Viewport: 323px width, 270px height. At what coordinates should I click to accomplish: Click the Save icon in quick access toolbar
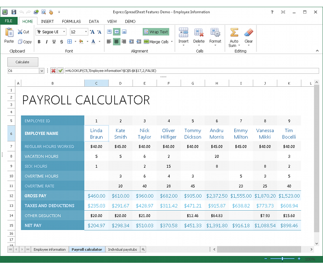(x=13, y=11)
